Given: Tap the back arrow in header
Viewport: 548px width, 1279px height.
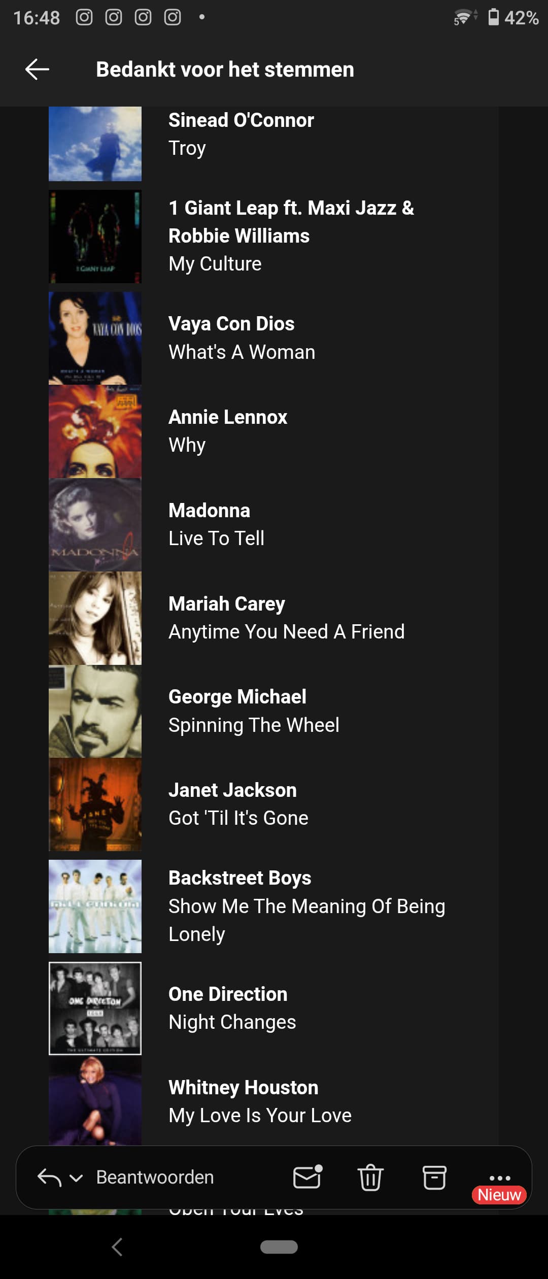Looking at the screenshot, I should (37, 69).
